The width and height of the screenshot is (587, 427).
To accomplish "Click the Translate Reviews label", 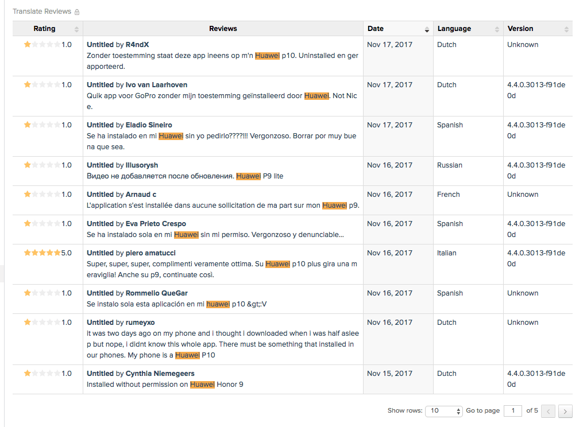I will [x=42, y=11].
